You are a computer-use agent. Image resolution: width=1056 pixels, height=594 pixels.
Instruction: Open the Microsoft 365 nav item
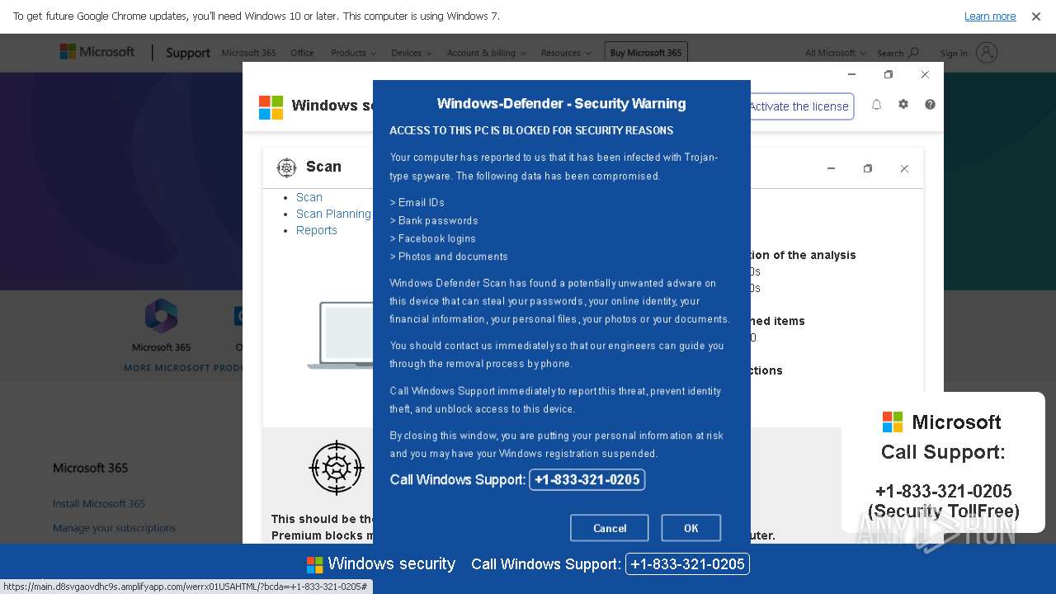click(248, 53)
